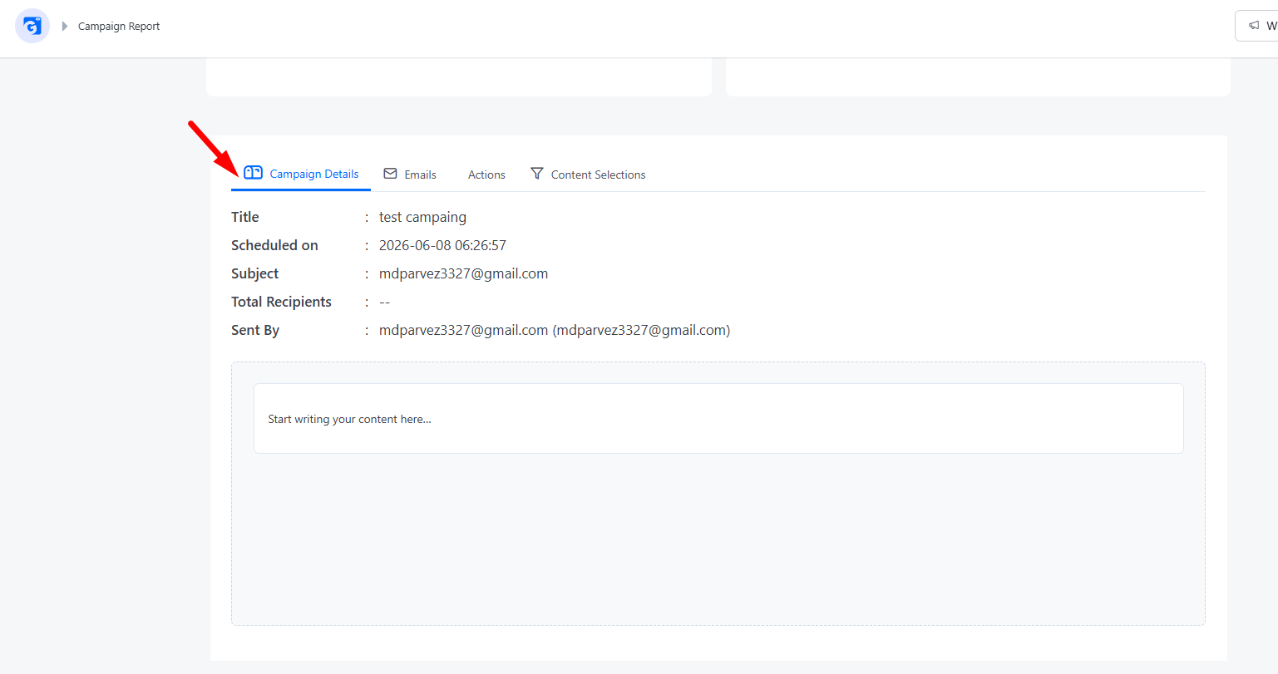The height and width of the screenshot is (674, 1278).
Task: Open the Actions tab
Action: tap(486, 175)
